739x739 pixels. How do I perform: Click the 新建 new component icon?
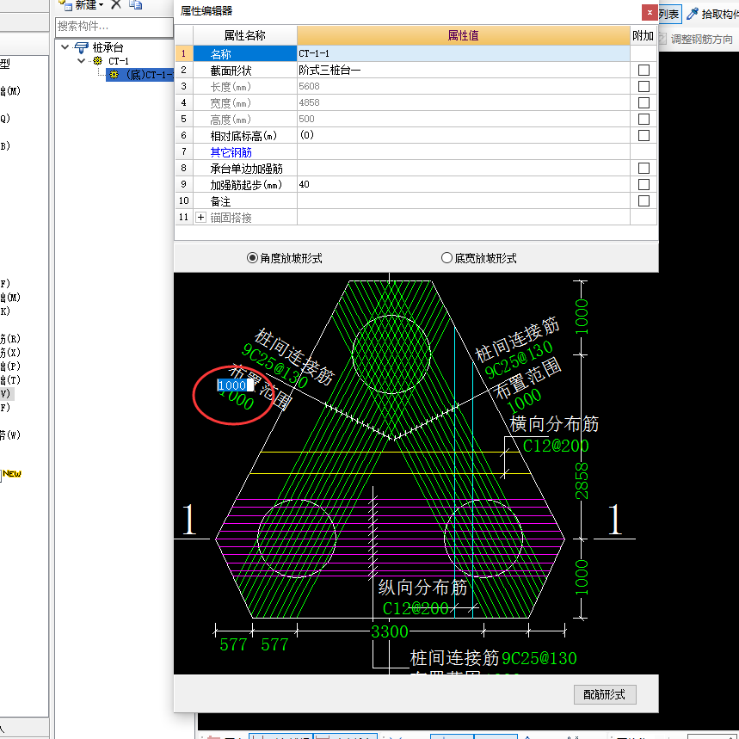coord(65,4)
